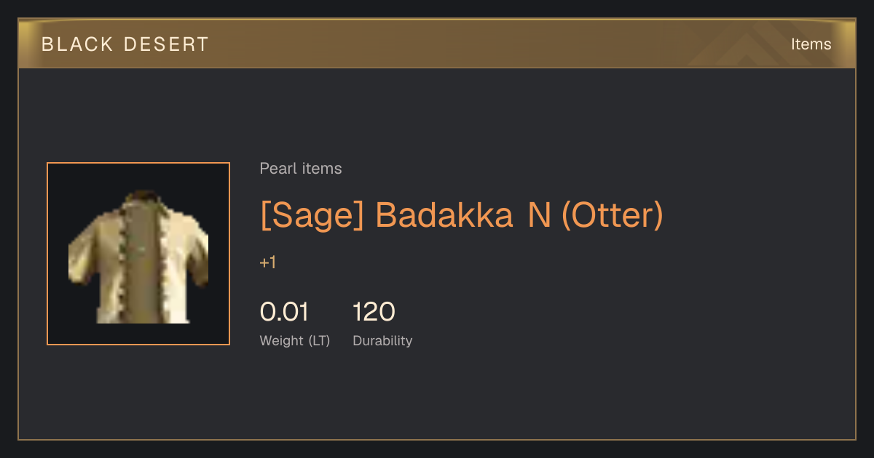Click the +1 enhancement level text

pos(268,262)
